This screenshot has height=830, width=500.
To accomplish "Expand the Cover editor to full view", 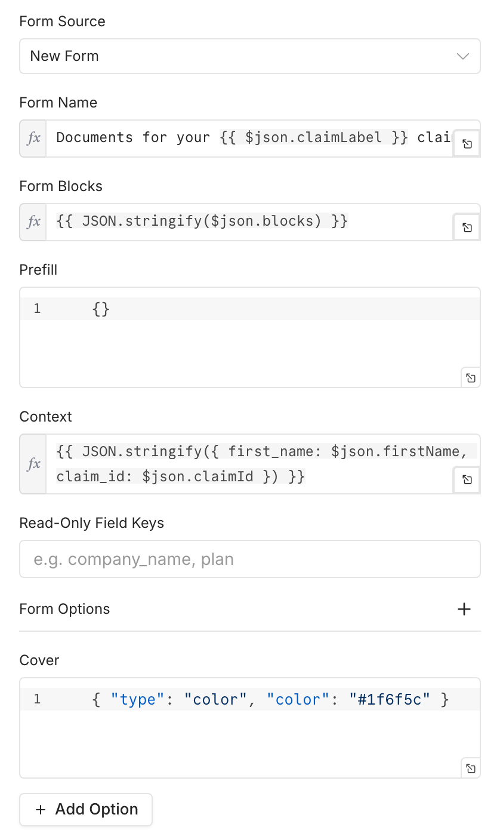I will tap(470, 768).
